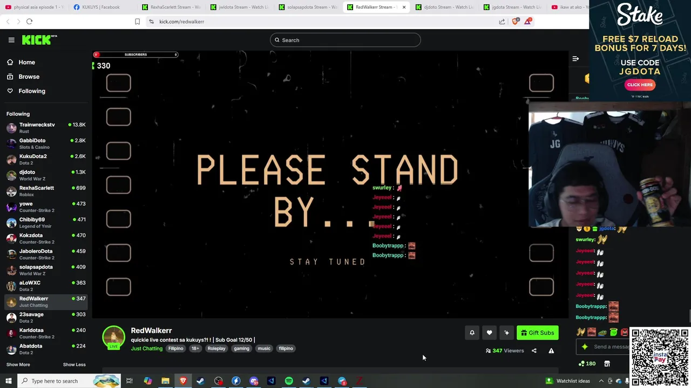
Task: Click the 347 Viewers count
Action: pos(505,351)
